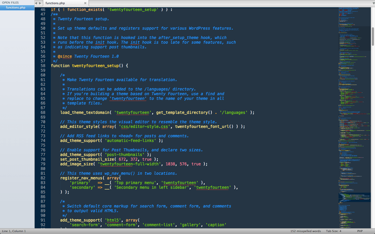Click the @since tag in the docblock

(65, 56)
